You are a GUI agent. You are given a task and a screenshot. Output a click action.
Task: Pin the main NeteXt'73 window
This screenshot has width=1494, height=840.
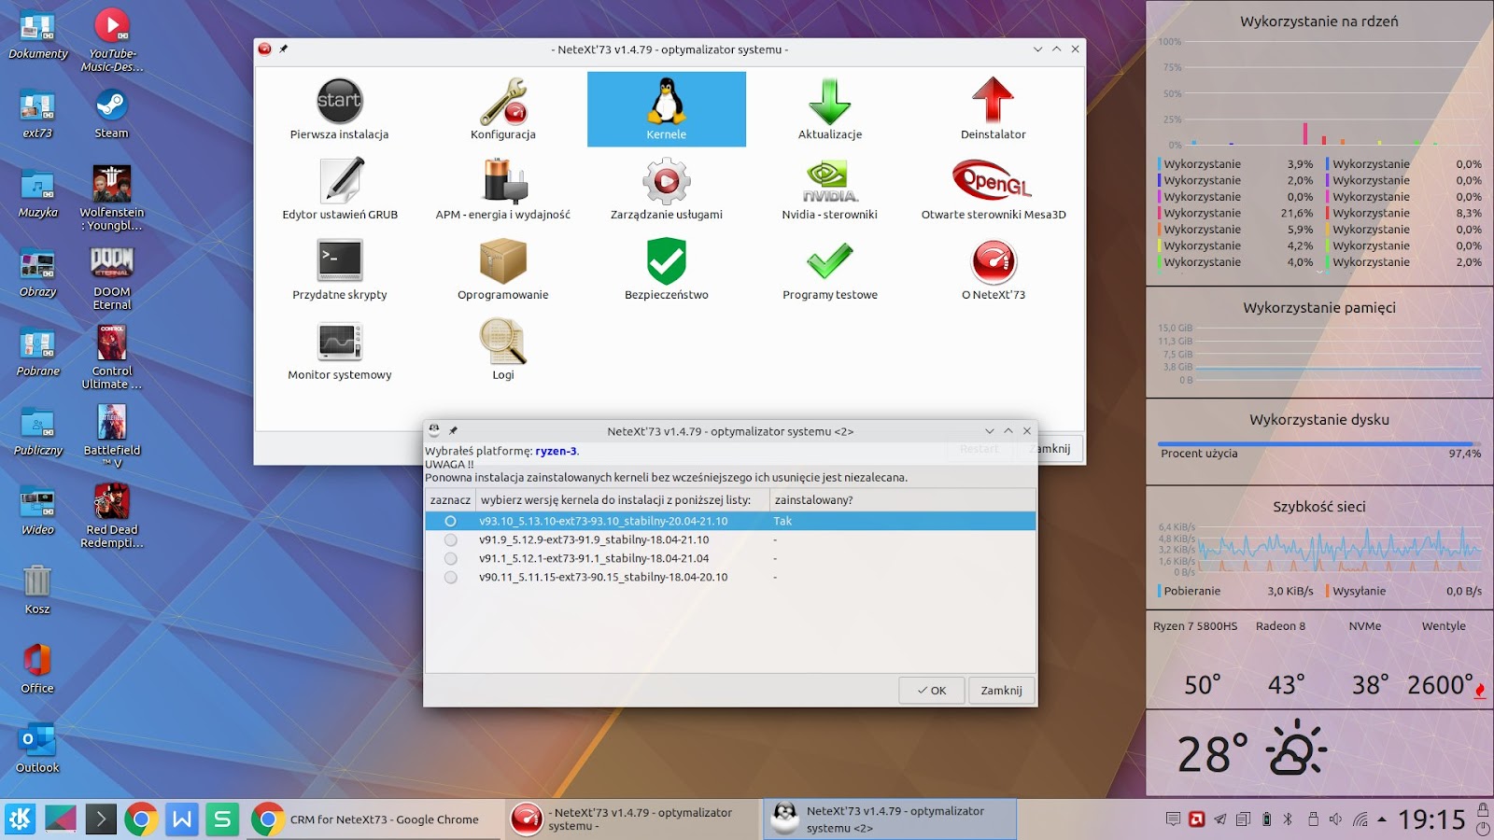coord(284,49)
